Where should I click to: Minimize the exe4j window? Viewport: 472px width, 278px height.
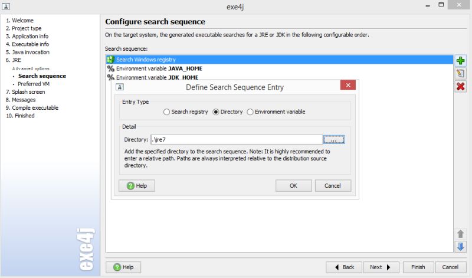coord(428,5)
